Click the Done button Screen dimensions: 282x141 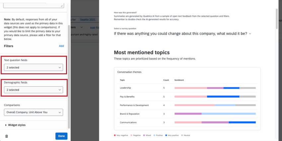61,136
